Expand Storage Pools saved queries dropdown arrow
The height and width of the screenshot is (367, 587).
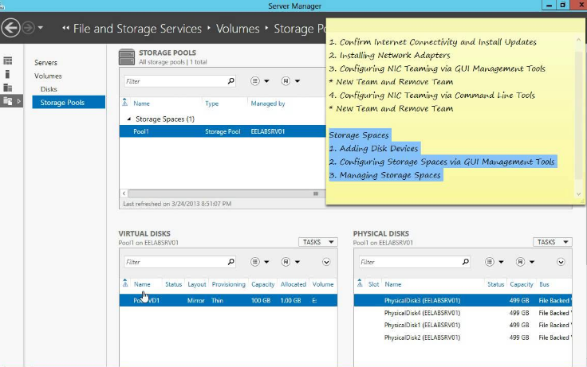pyautogui.click(x=297, y=81)
